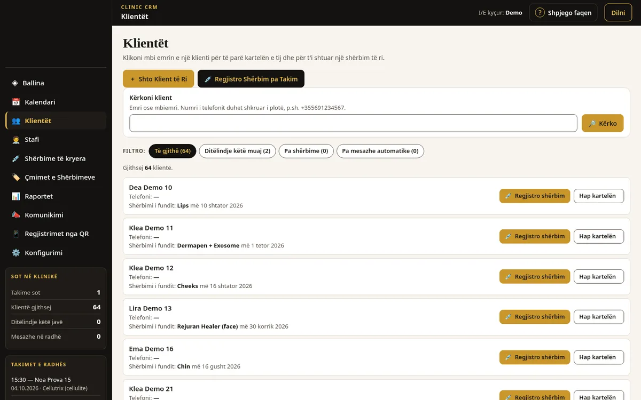Filter by Ditëlindje këtë muaj (2)
The height and width of the screenshot is (400, 641).
click(238, 151)
